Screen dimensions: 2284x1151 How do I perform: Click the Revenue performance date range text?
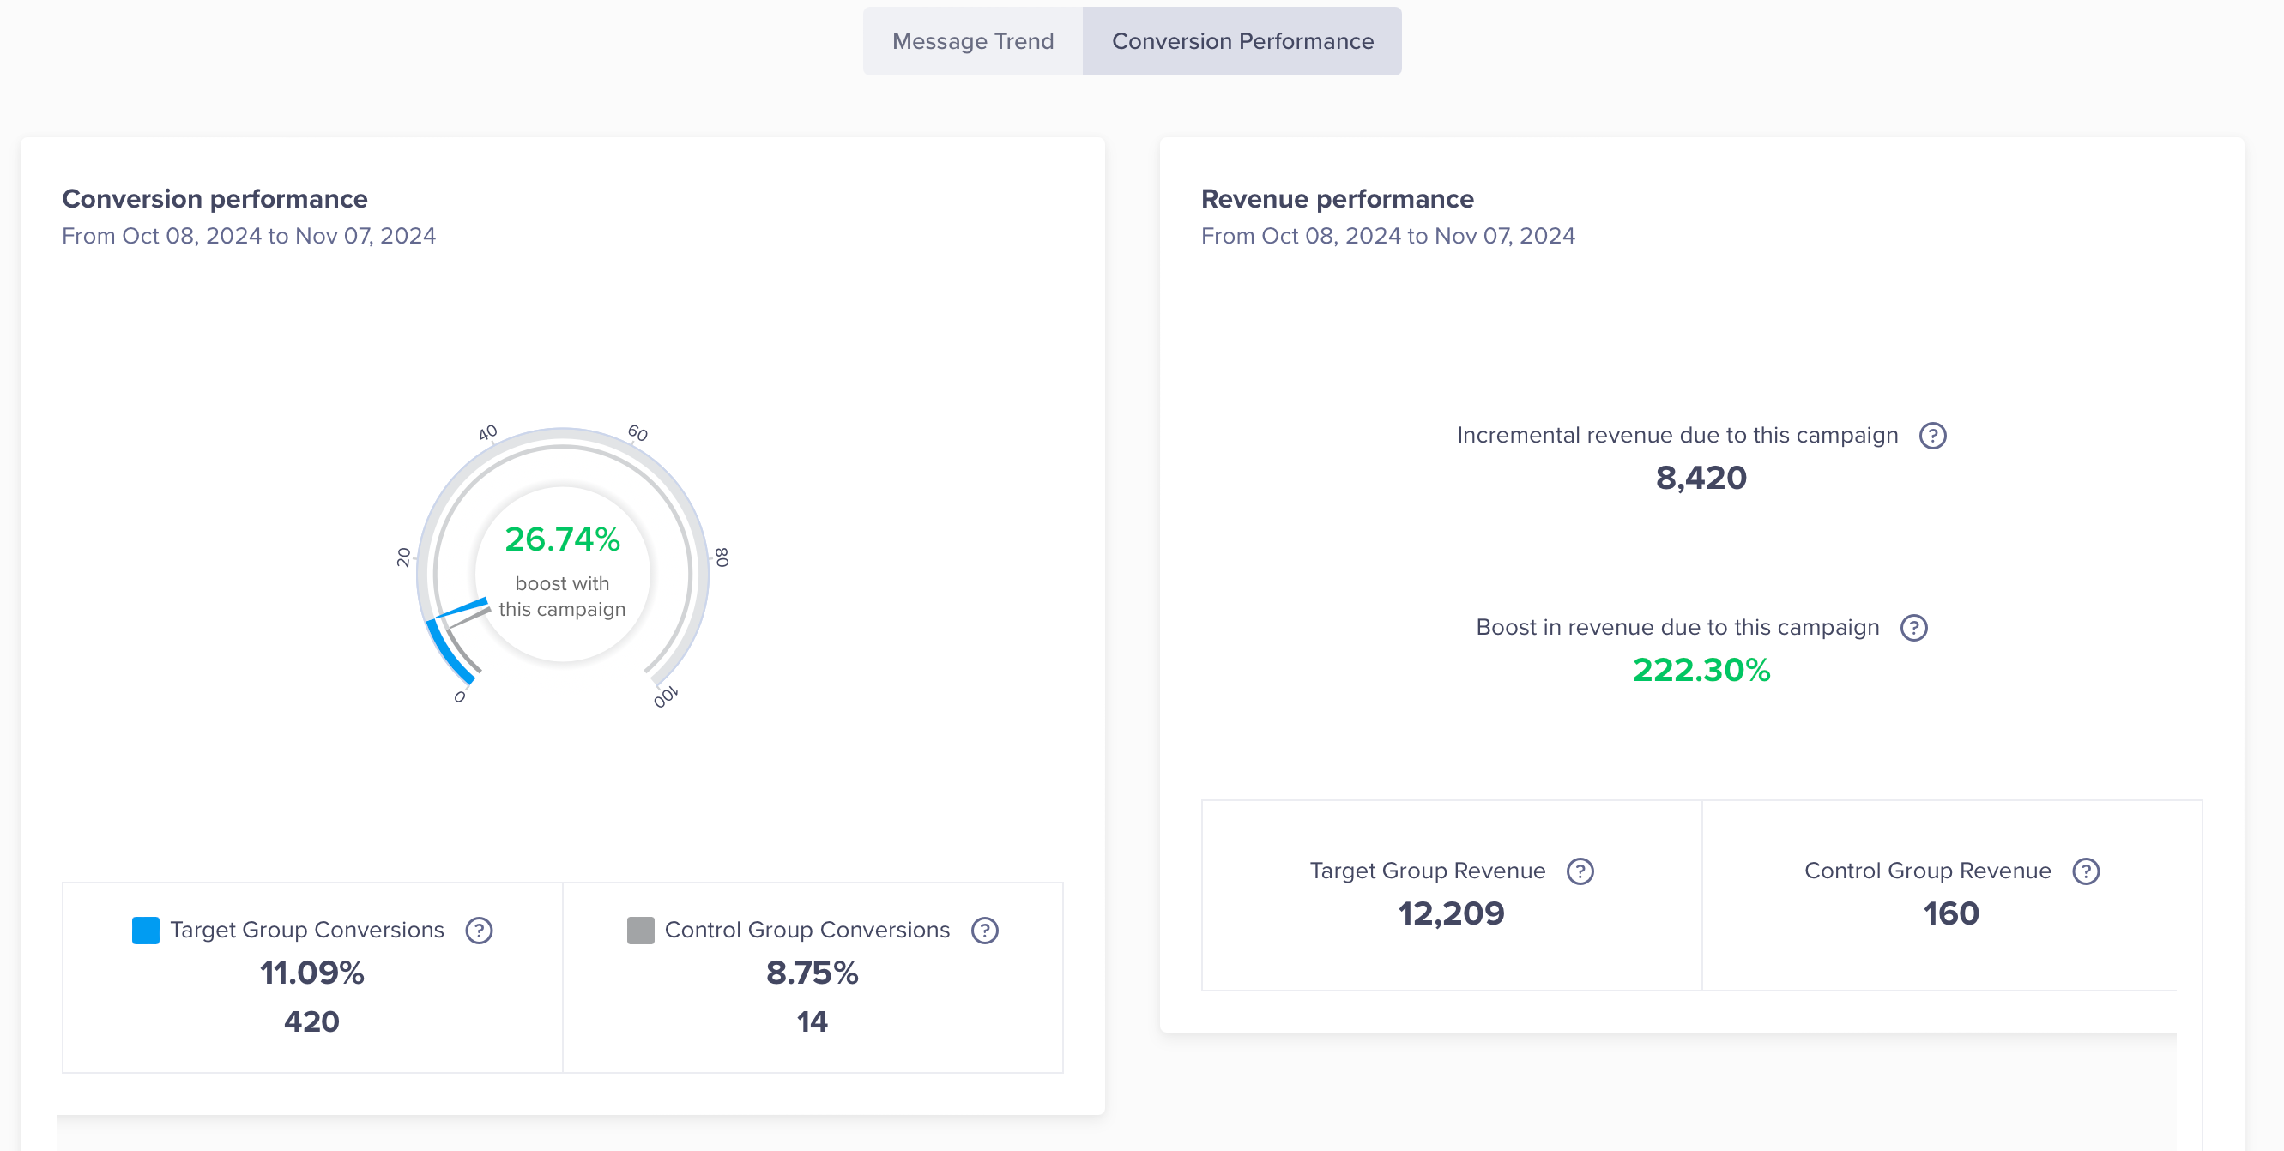point(1387,237)
